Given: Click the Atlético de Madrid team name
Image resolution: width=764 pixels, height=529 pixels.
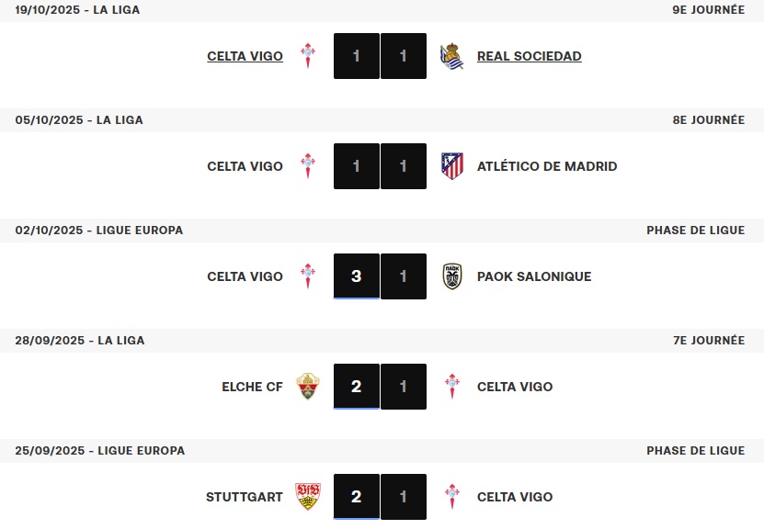Looking at the screenshot, I should pos(547,166).
